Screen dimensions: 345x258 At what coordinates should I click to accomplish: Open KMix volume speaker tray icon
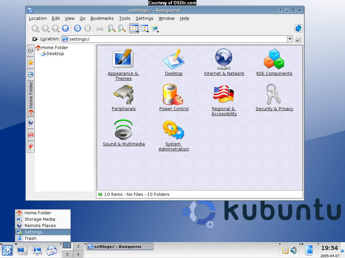(293, 250)
